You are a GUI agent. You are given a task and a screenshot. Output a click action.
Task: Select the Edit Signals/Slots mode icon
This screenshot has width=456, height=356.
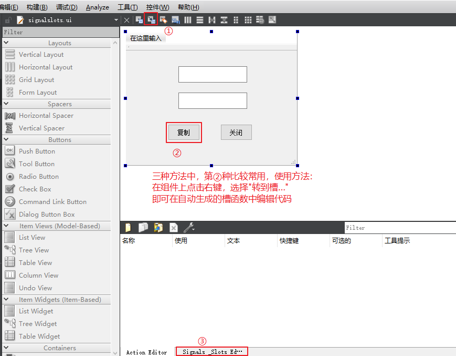click(x=151, y=19)
